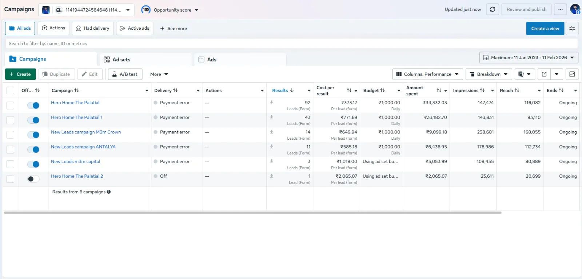Open the More dropdown menu
The image size is (582, 279).
point(159,74)
